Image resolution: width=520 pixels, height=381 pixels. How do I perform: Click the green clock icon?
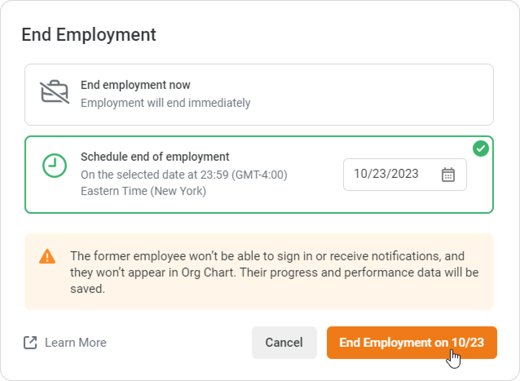[x=54, y=165]
